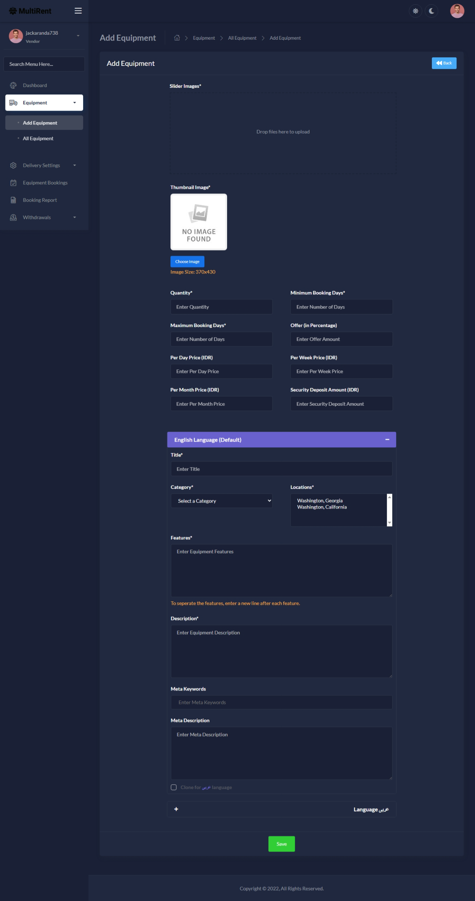Open the All Equipment menu item
The width and height of the screenshot is (475, 901).
pyautogui.click(x=38, y=139)
